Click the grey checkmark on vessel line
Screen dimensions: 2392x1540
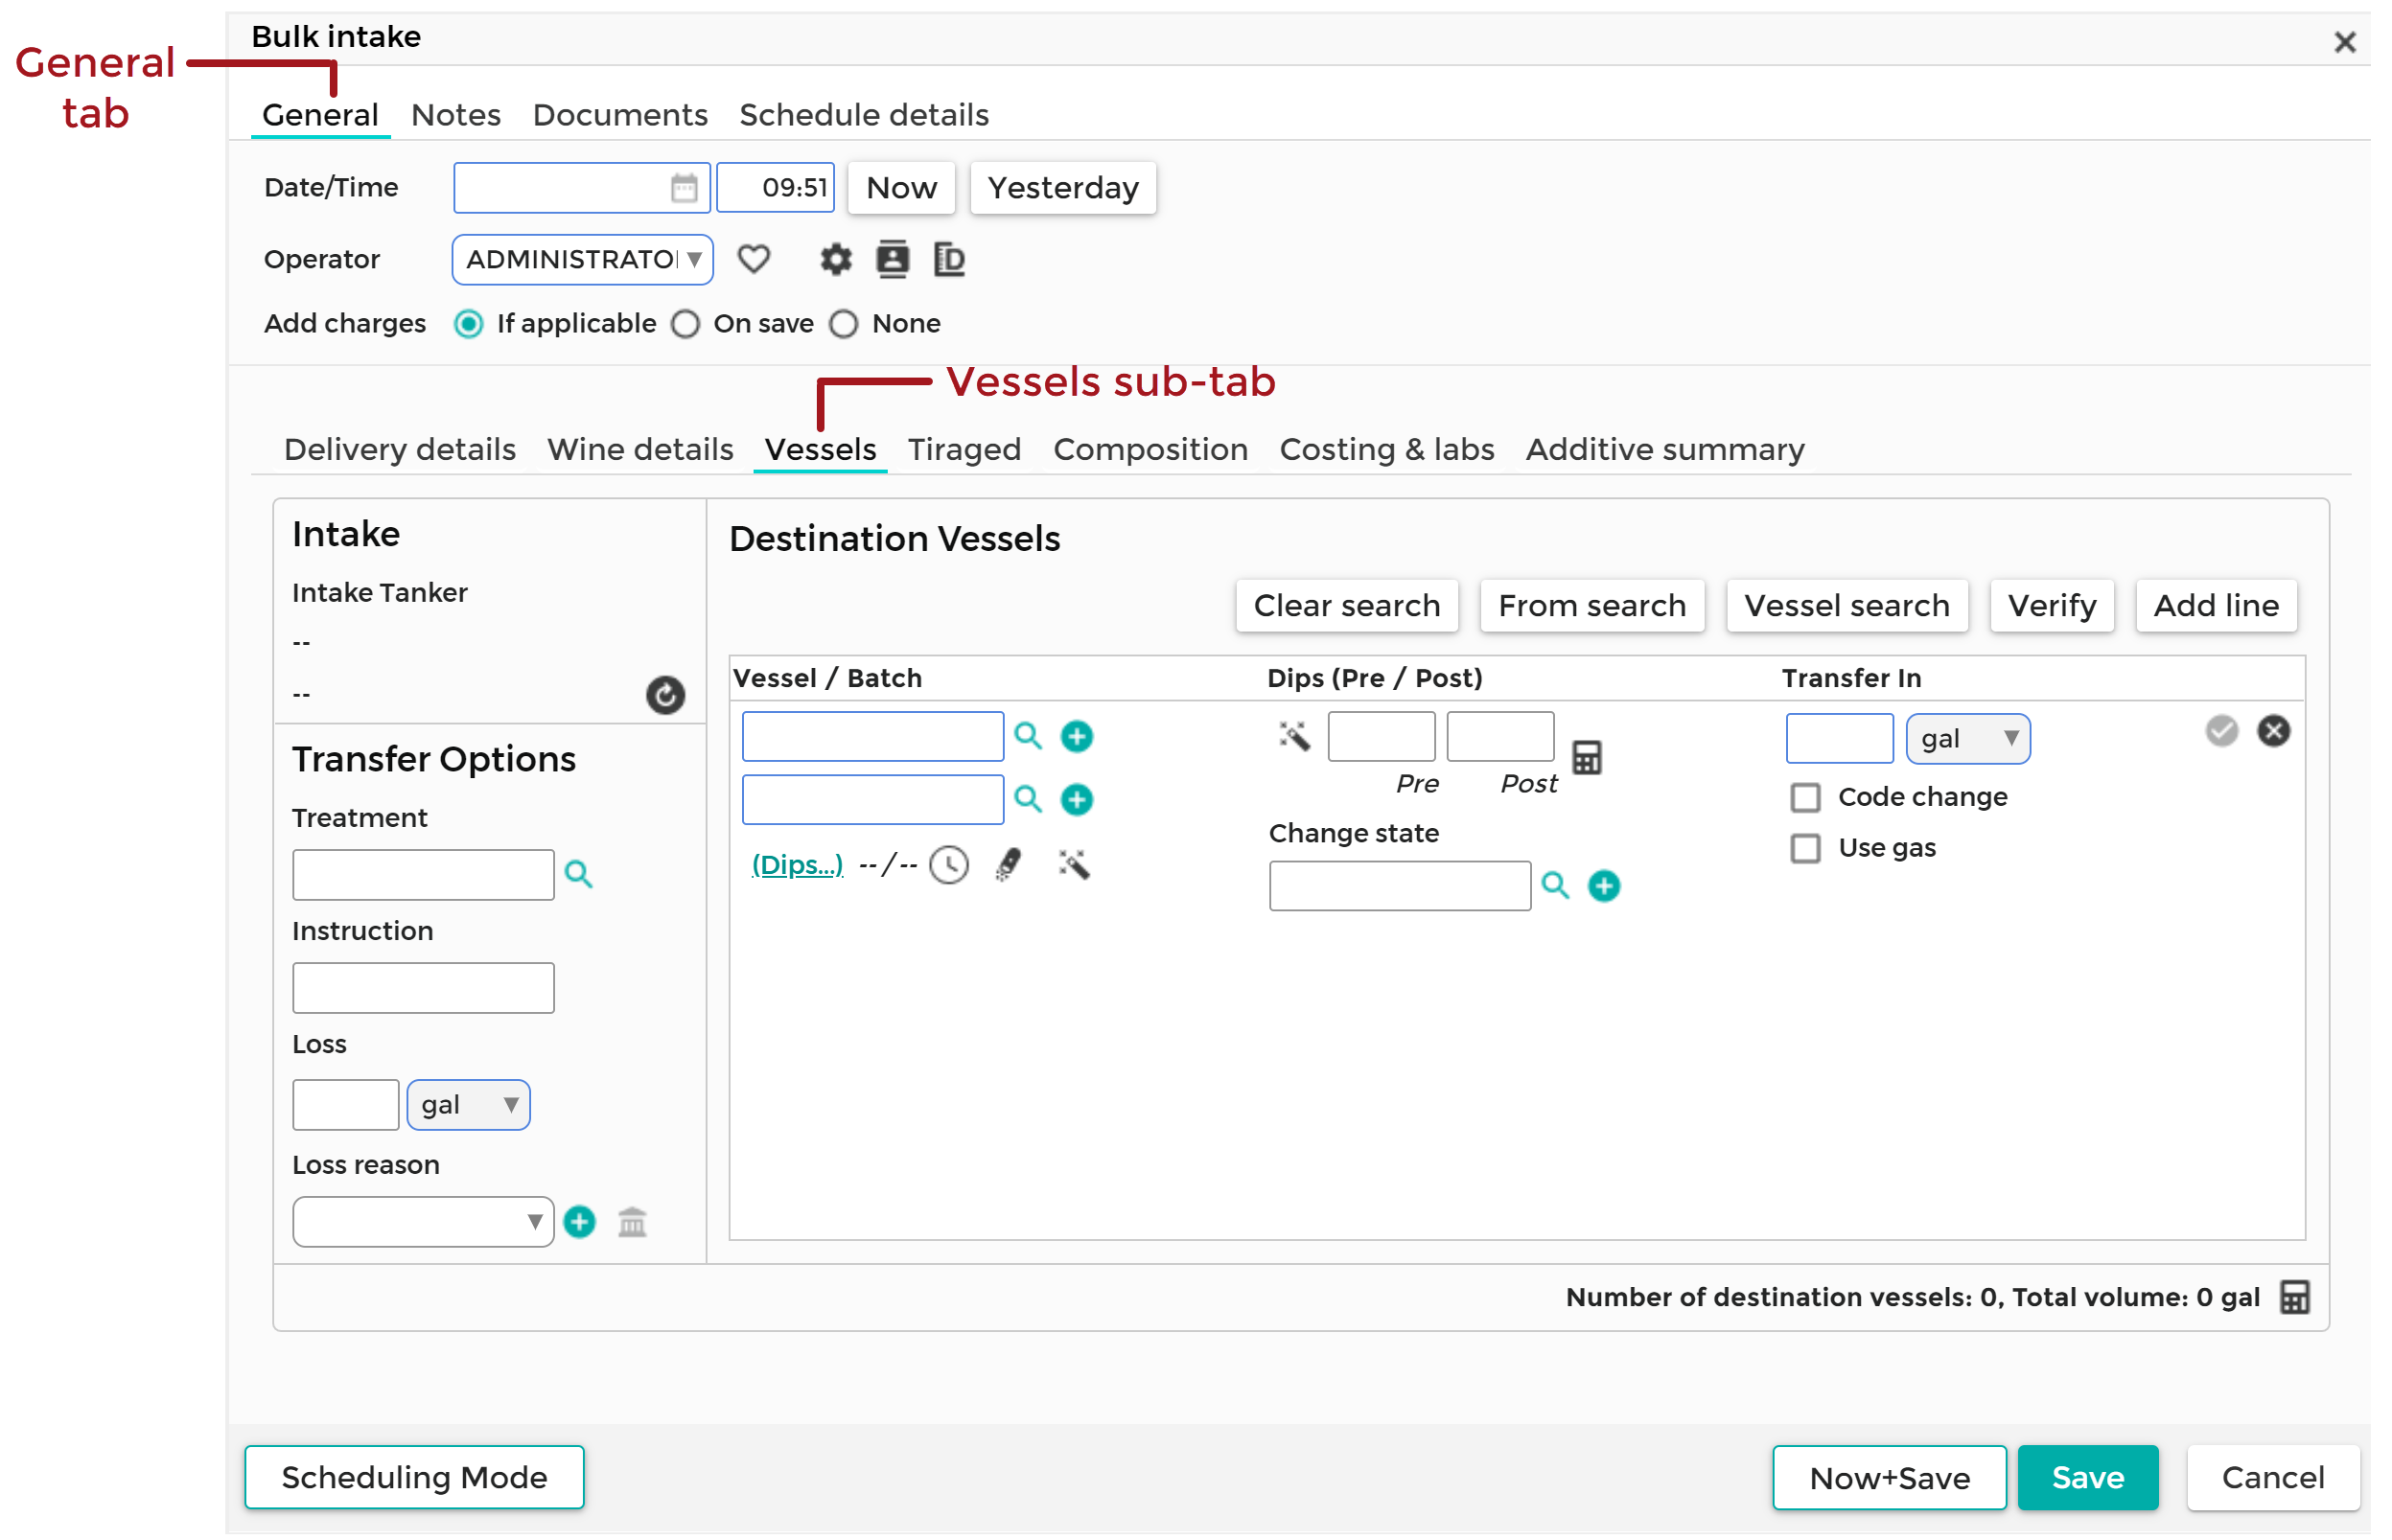(2221, 731)
